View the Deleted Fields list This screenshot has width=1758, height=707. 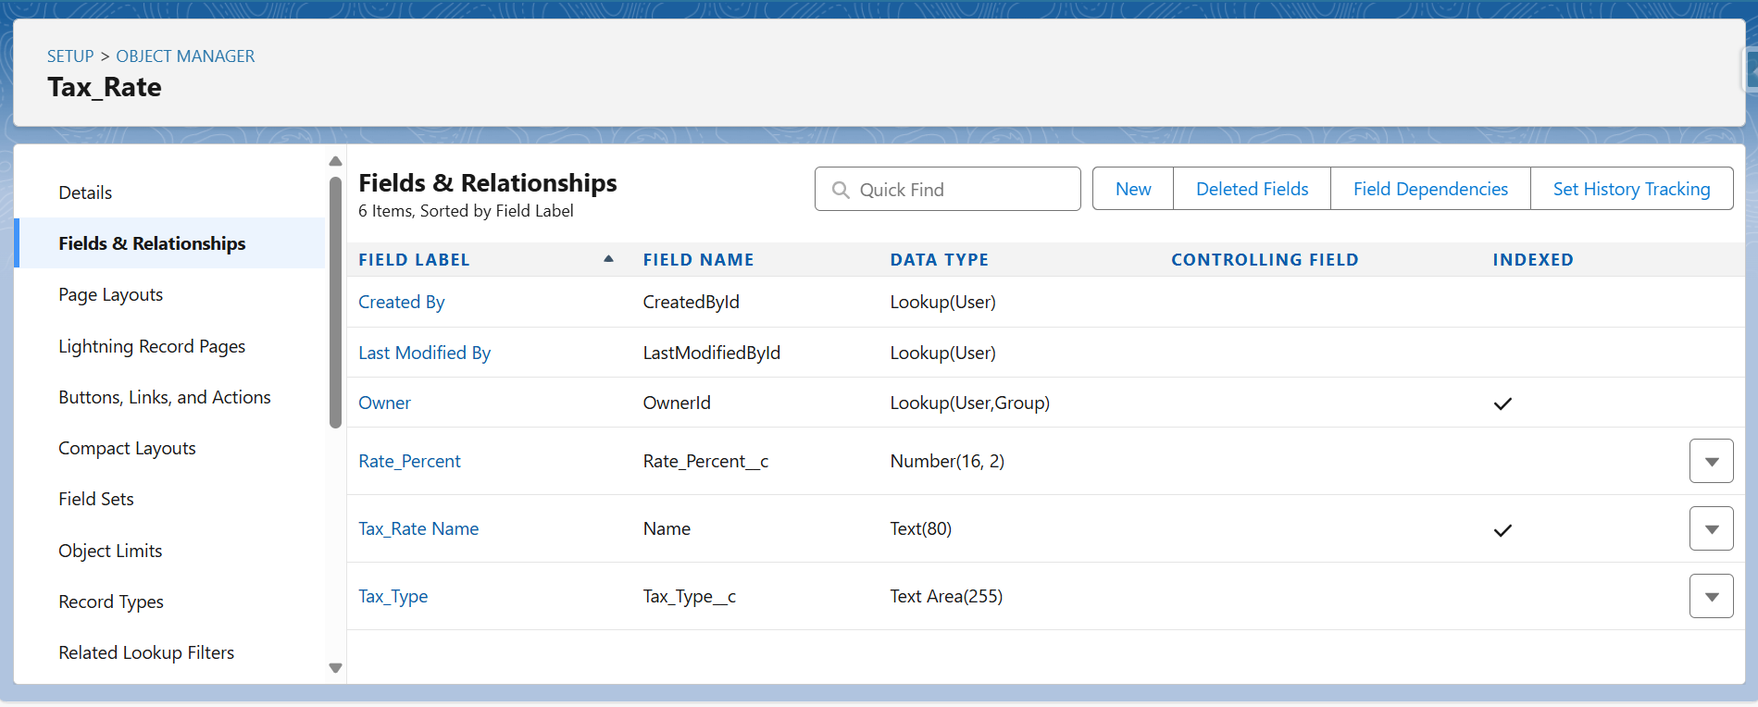pos(1252,189)
